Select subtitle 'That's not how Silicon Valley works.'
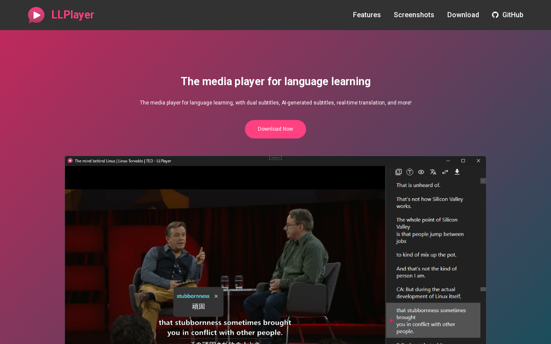The height and width of the screenshot is (344, 551). coord(430,203)
